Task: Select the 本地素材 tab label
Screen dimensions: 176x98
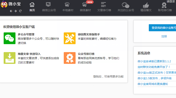Action: [68, 10]
